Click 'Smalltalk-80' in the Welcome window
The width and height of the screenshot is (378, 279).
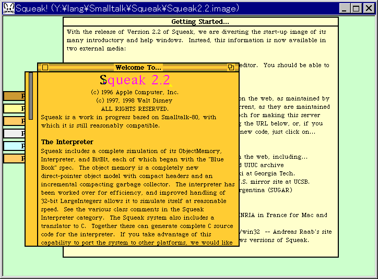click(x=180, y=117)
